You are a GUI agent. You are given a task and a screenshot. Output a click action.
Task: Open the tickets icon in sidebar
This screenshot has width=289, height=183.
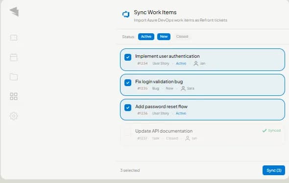(x=14, y=38)
